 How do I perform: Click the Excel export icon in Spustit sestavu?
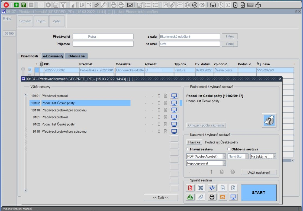tap(233, 188)
